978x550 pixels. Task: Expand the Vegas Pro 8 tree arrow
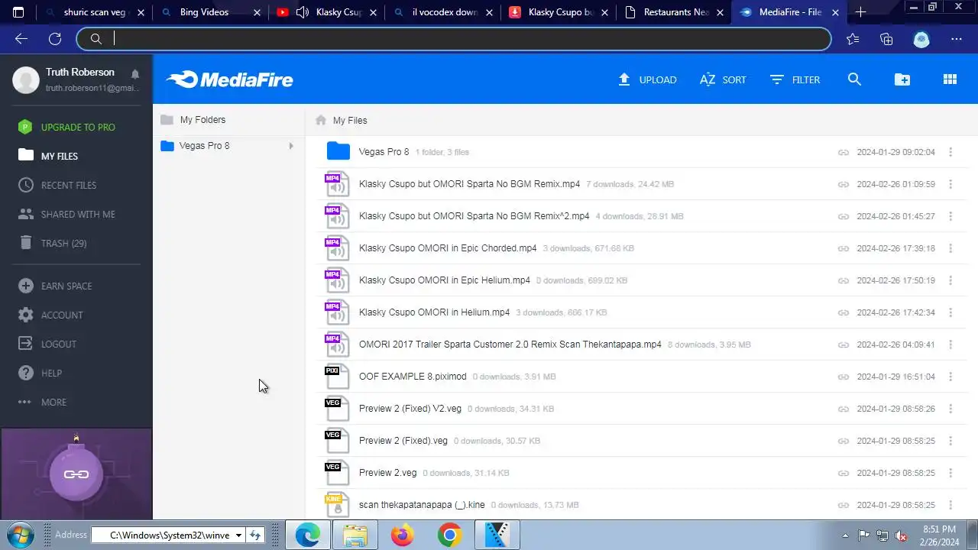pos(290,146)
